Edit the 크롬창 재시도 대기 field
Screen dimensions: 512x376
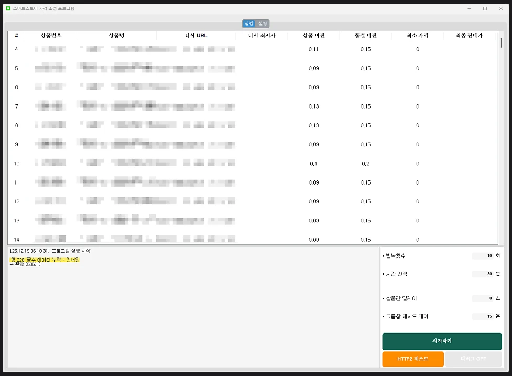pyautogui.click(x=483, y=316)
